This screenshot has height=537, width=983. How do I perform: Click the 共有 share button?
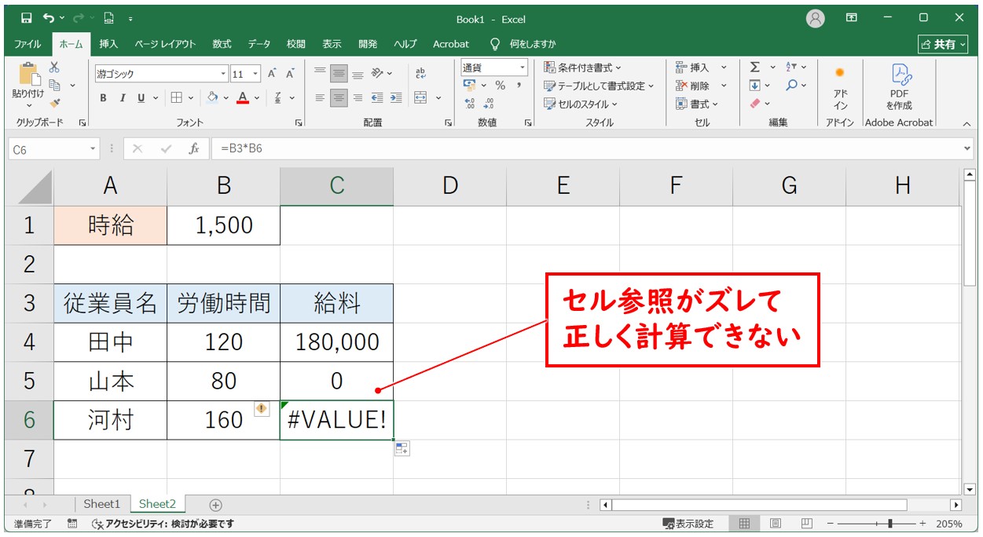point(943,44)
